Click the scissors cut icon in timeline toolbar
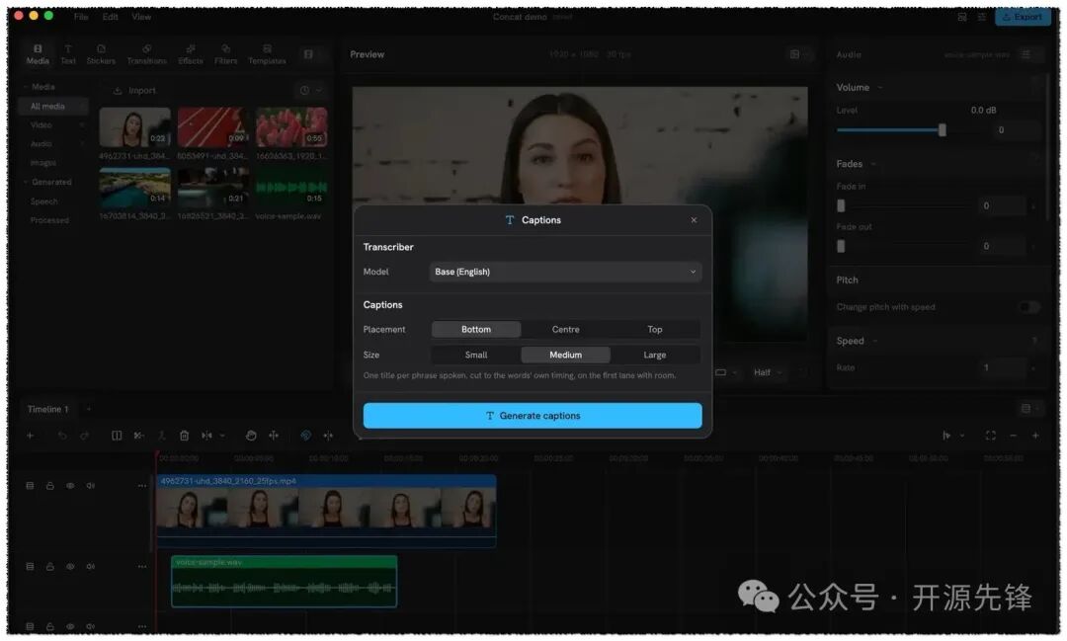The width and height of the screenshot is (1067, 641). [139, 436]
